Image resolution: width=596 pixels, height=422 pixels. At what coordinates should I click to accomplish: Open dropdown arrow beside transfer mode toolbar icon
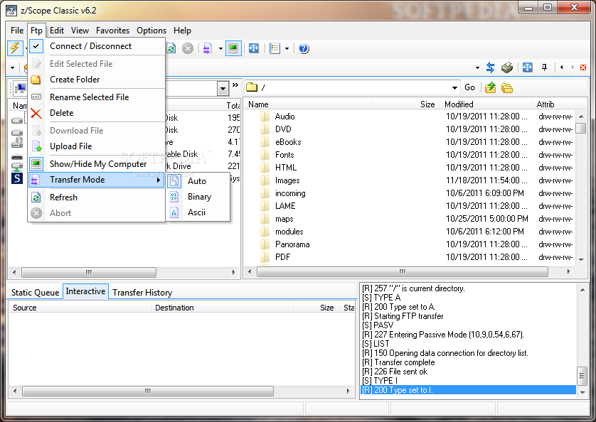[220, 48]
